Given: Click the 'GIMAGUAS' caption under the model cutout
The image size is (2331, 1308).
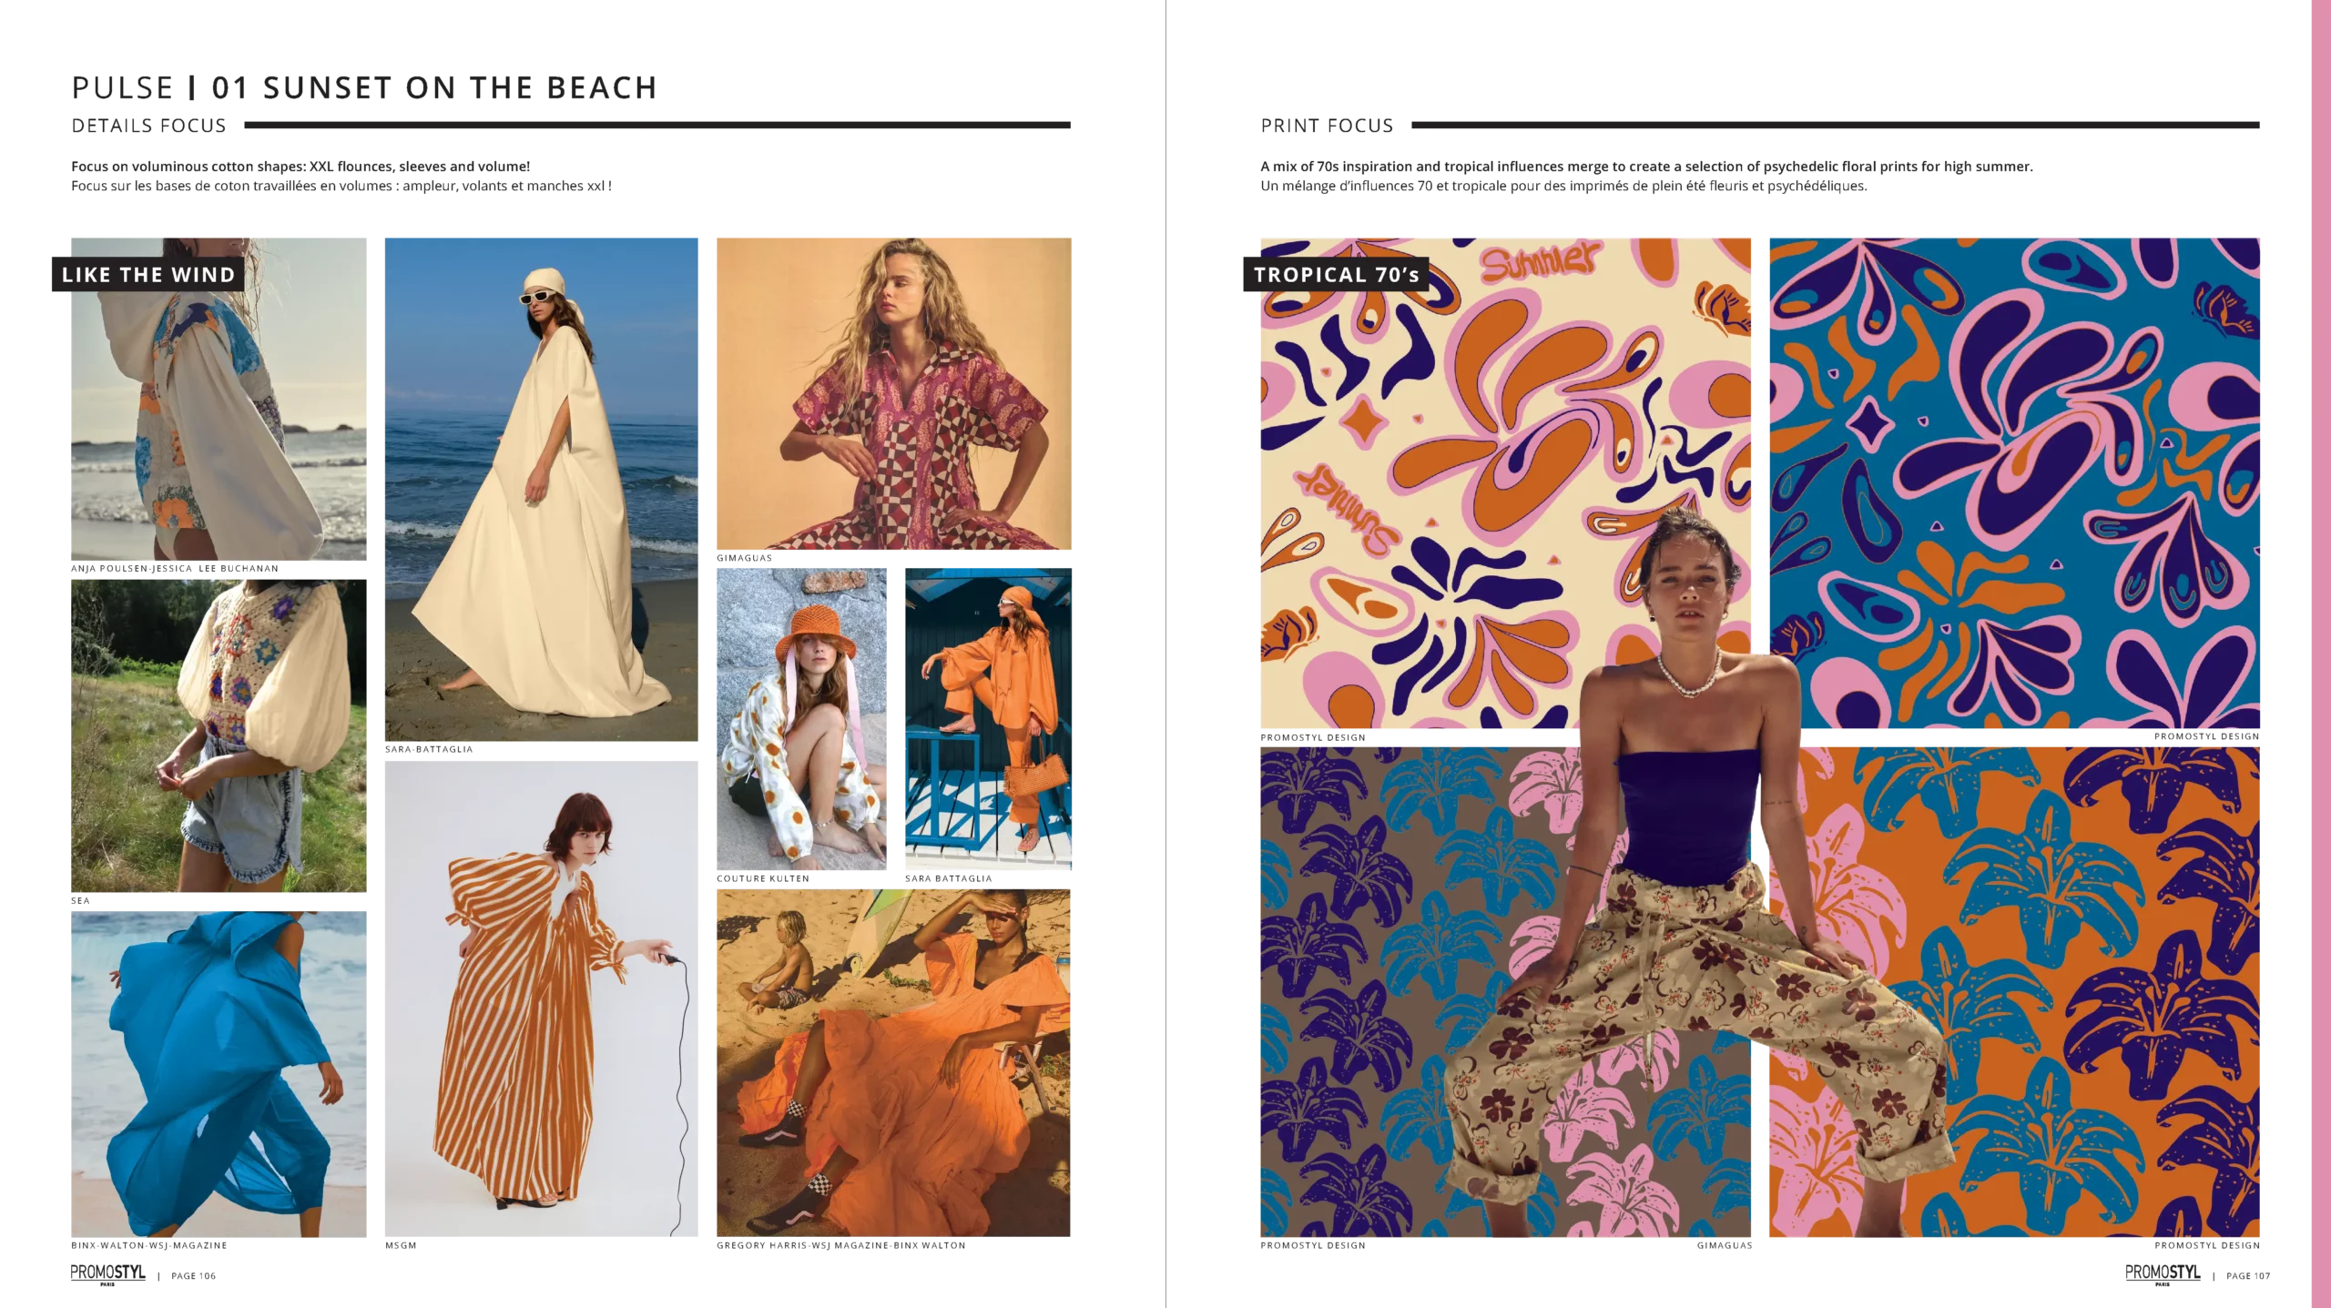Looking at the screenshot, I should 1725,1245.
